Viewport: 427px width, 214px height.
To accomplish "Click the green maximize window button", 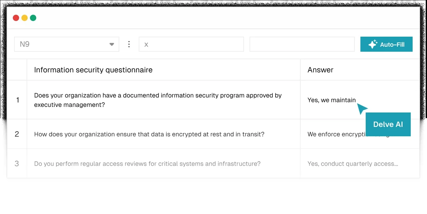I will point(33,18).
